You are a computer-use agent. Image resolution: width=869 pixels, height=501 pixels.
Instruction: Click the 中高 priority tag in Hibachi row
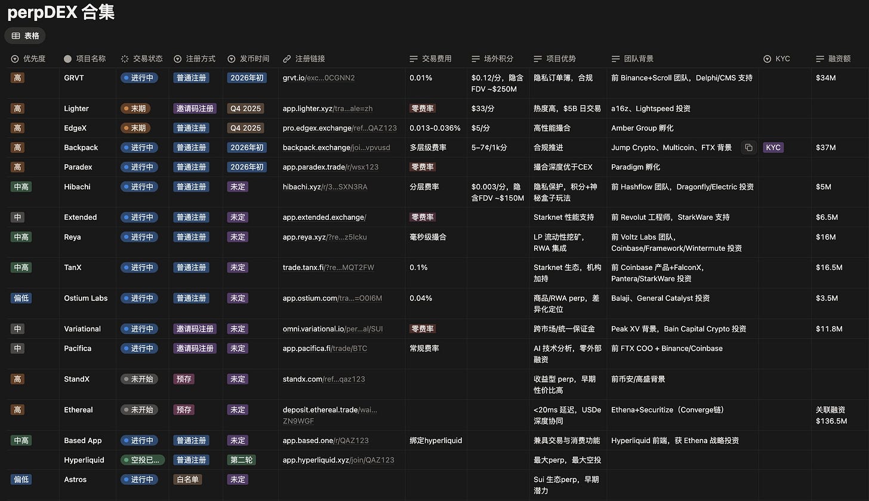point(21,187)
